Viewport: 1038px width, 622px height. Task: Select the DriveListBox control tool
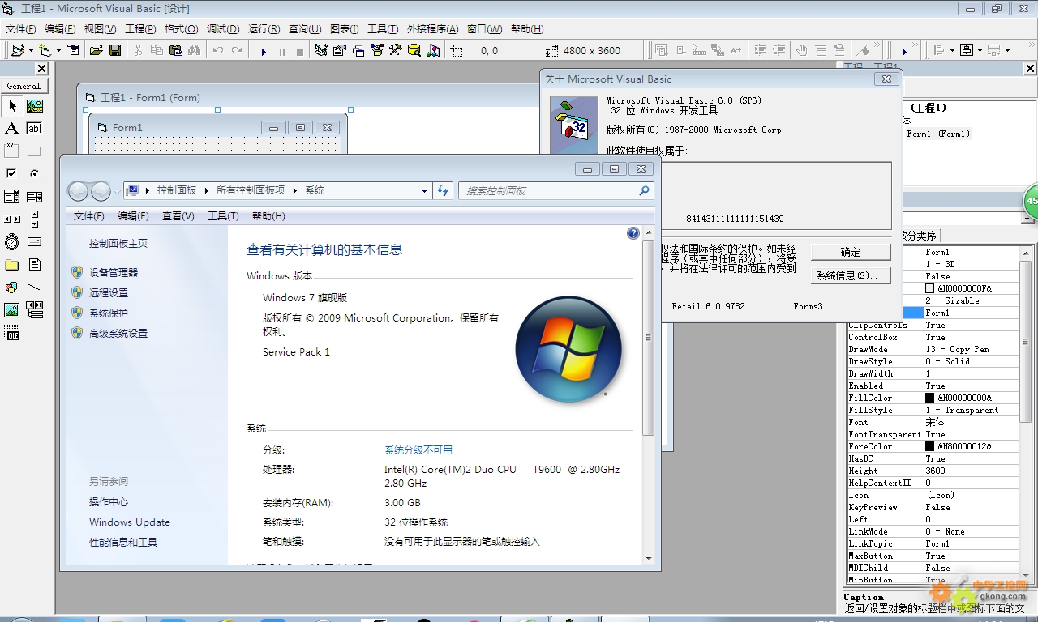coord(35,242)
